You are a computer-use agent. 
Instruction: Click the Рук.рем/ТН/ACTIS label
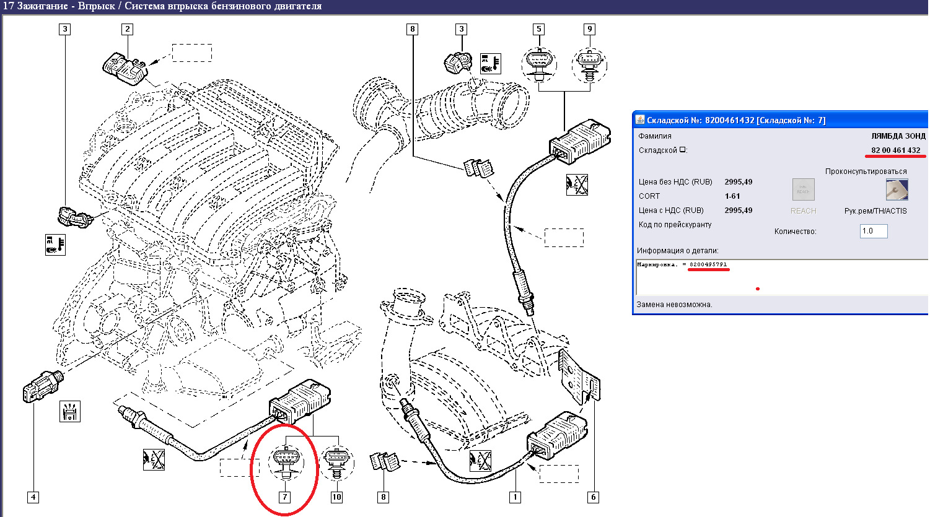click(875, 211)
